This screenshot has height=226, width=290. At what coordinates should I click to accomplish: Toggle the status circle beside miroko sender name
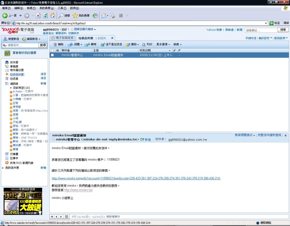coord(54,140)
